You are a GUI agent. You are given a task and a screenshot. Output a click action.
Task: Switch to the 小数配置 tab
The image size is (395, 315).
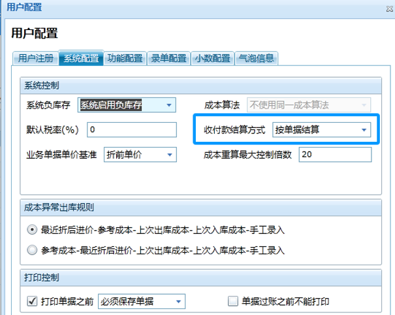(213, 58)
